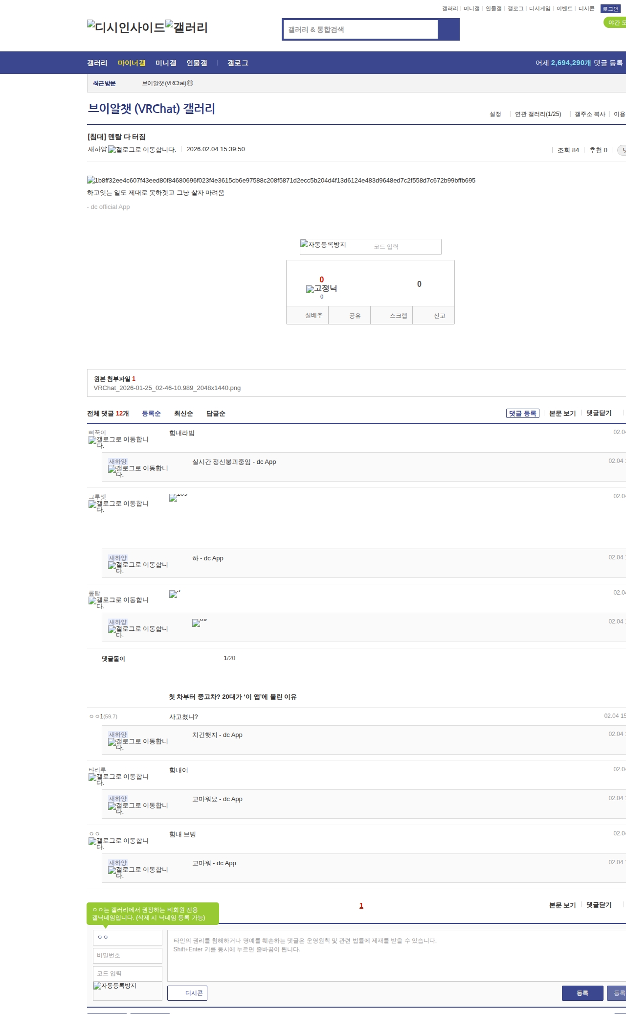Select 마이너갤 in the blue navigation bar

point(132,63)
